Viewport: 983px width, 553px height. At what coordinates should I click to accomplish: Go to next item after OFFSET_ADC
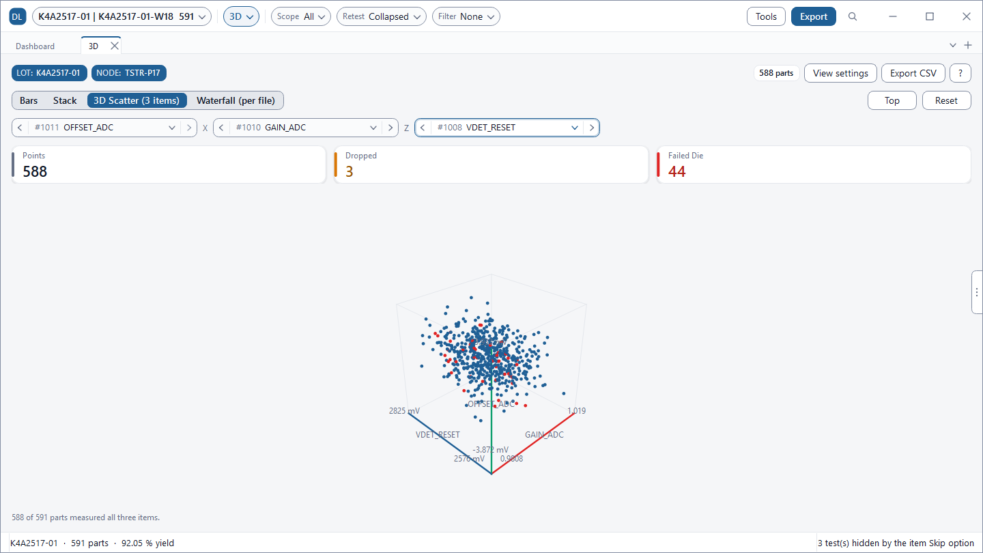click(189, 128)
